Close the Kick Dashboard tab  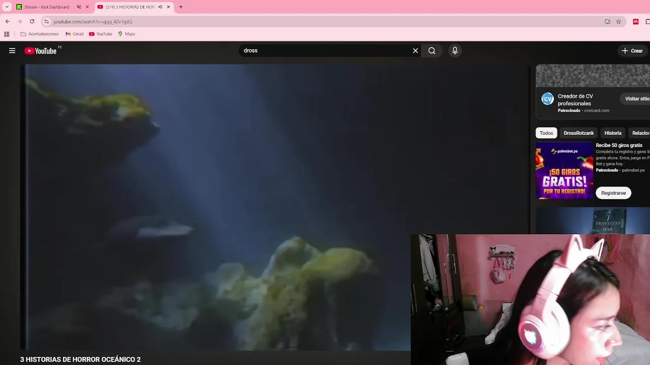pyautogui.click(x=87, y=7)
